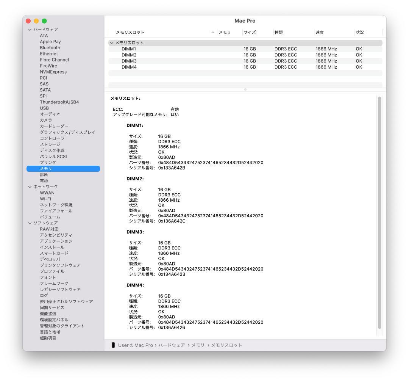This screenshot has width=409, height=381.
Task: Select the DIMM3 memory slot row
Action: pos(170,61)
